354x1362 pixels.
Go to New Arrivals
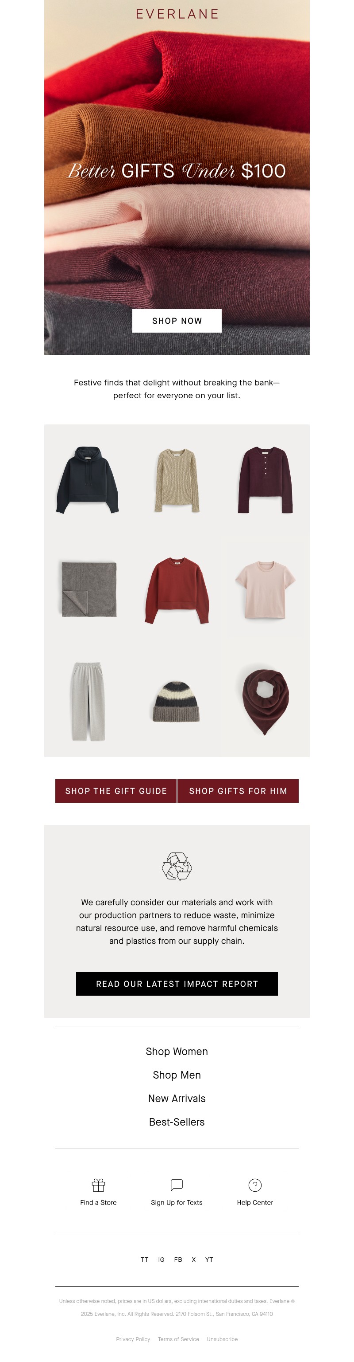[x=177, y=1098]
